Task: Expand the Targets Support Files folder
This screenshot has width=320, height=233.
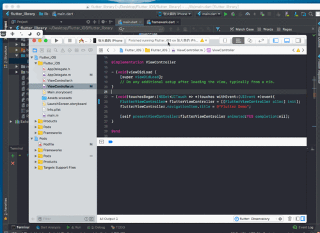Action: pyautogui.click(x=36, y=168)
